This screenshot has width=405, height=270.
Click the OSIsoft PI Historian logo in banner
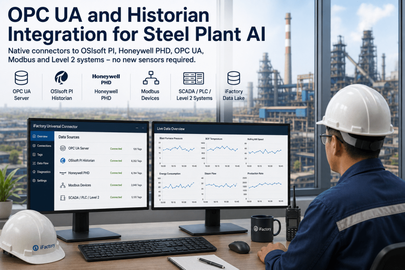62,77
